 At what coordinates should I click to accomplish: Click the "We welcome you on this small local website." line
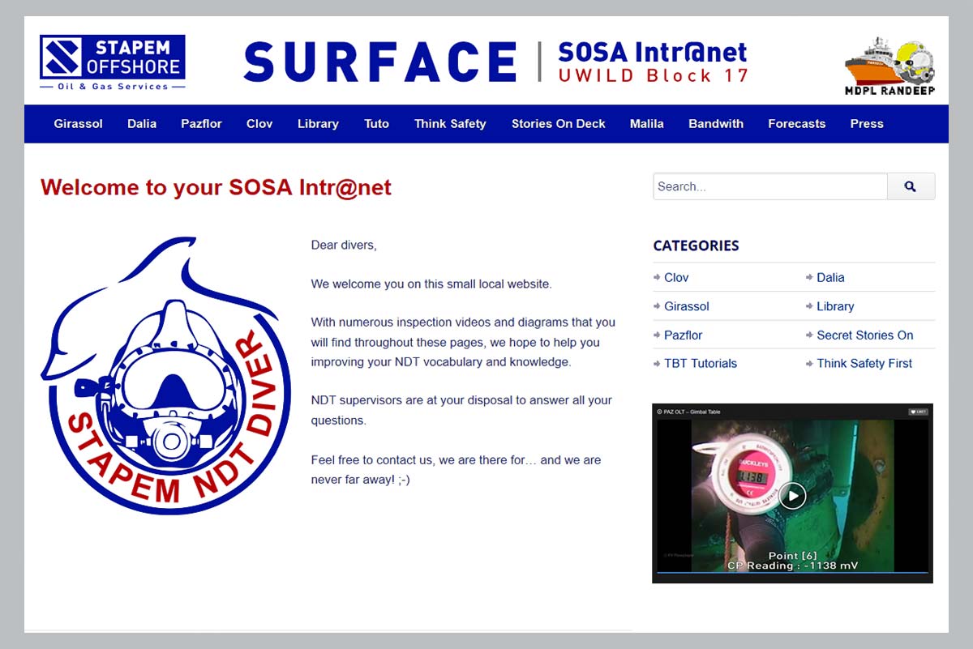[x=431, y=284]
